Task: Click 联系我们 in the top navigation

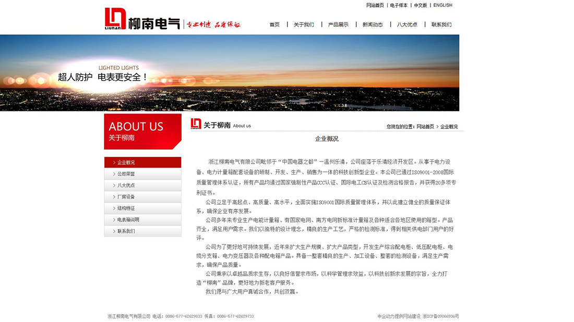Action: click(x=441, y=24)
